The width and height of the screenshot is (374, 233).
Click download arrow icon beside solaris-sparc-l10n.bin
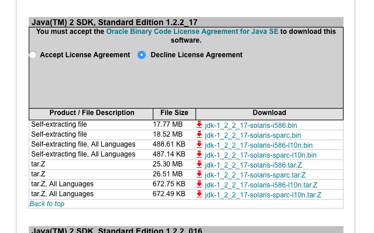199,155
